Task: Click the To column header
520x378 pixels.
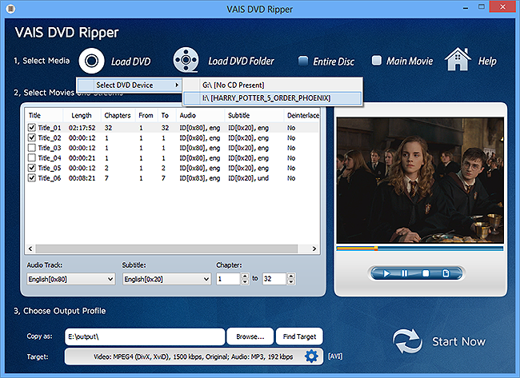Action: pos(165,115)
